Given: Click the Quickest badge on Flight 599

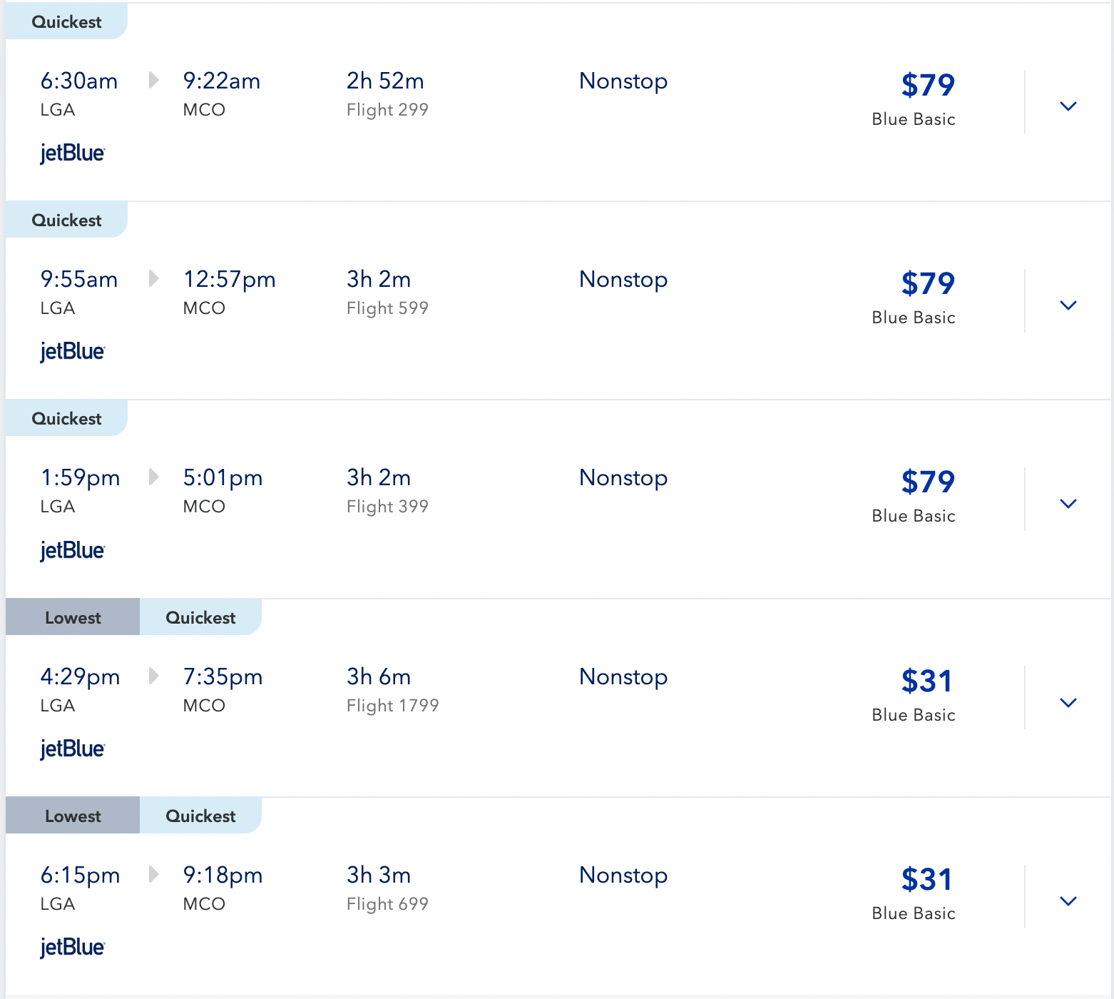Looking at the screenshot, I should [66, 220].
